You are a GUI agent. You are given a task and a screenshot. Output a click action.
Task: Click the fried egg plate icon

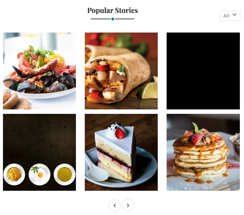pos(39,174)
